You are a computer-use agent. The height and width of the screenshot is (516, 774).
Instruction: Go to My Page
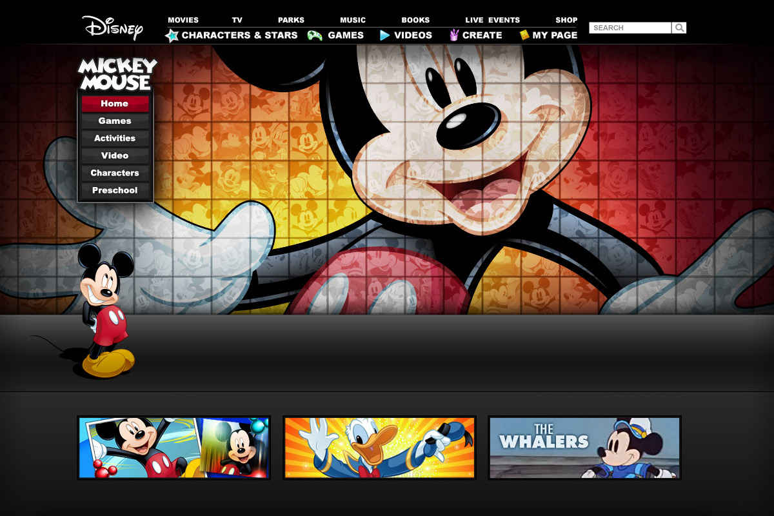tap(555, 35)
